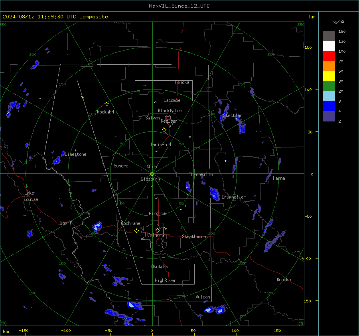Screen dimensions: 359x336
Task: Click the Banff city label
Action: pyautogui.click(x=66, y=223)
